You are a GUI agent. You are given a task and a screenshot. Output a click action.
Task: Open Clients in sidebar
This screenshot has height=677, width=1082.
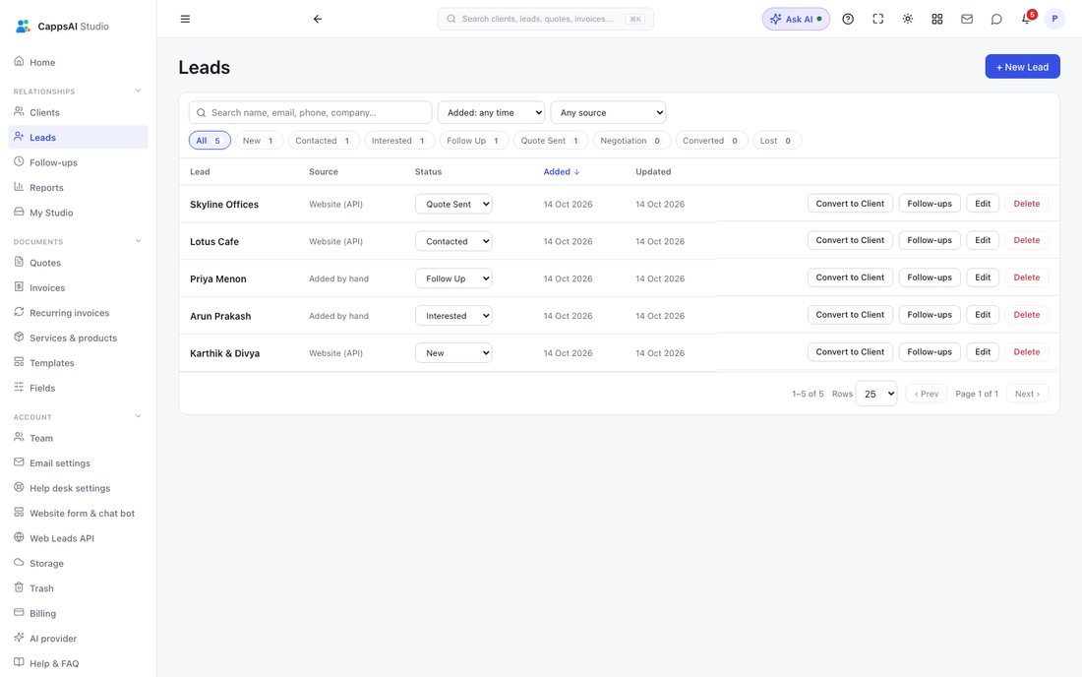tap(78, 112)
